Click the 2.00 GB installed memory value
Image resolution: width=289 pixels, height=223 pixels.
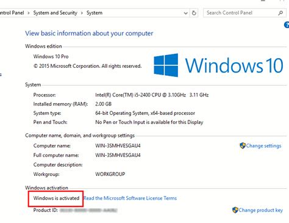(103, 104)
